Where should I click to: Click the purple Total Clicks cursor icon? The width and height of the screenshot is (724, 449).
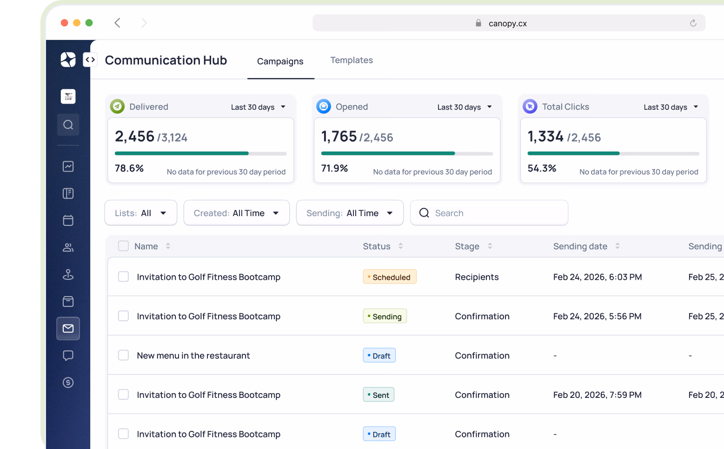pyautogui.click(x=530, y=106)
